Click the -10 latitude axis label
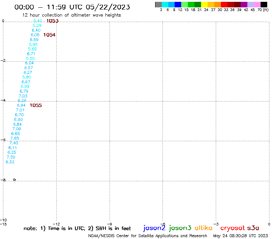 3,220
